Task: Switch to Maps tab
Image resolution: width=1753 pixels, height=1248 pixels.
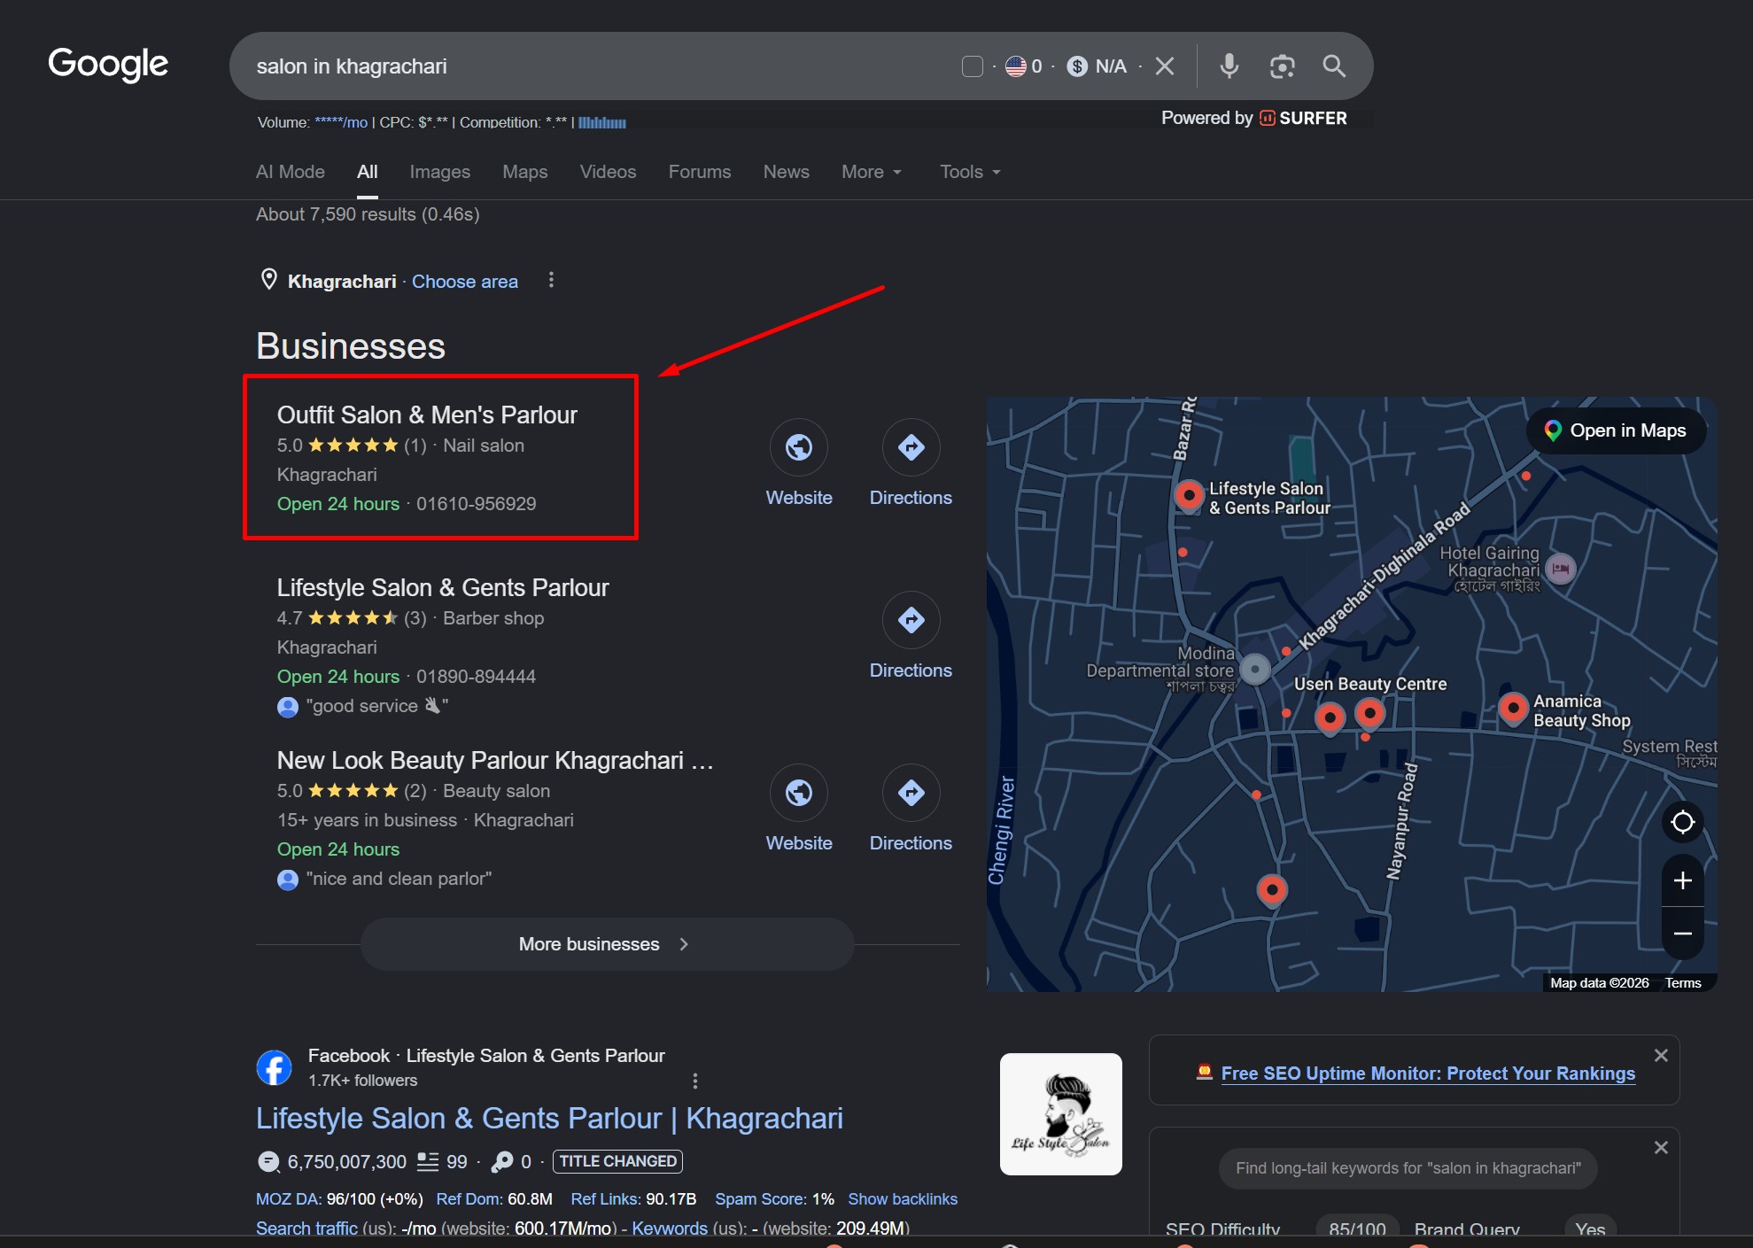Action: [525, 172]
